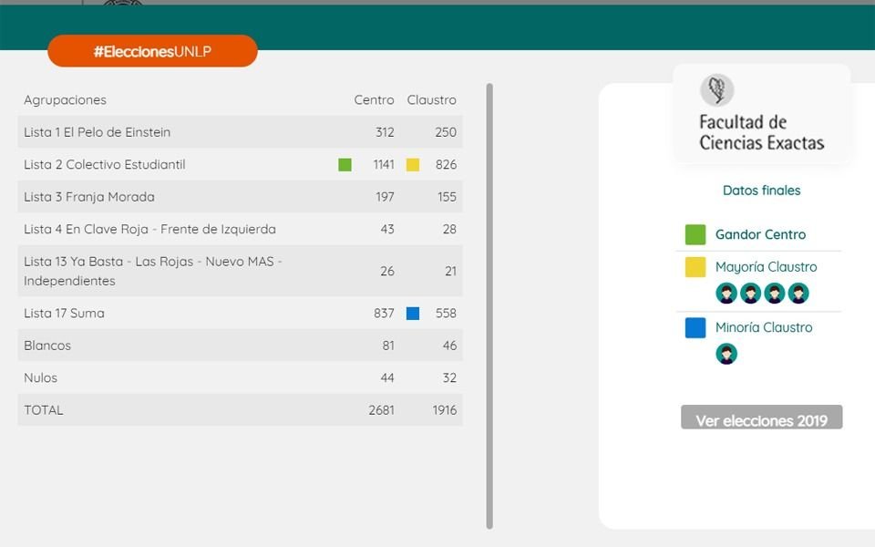The width and height of the screenshot is (875, 547).
Task: Click the Datos finales label
Action: (761, 191)
